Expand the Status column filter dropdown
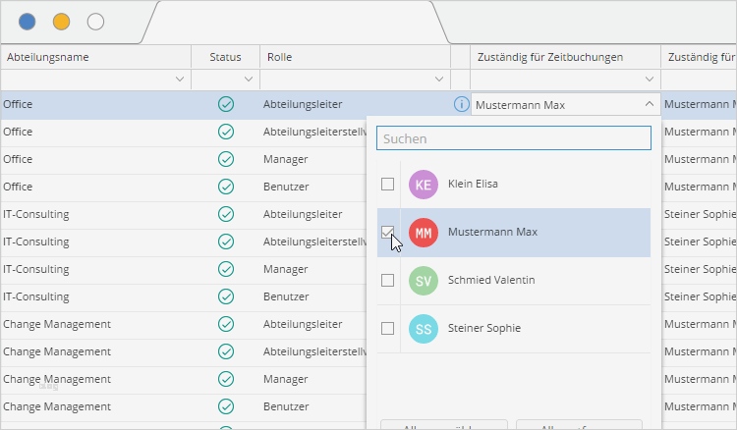This screenshot has width=737, height=430. 248,80
